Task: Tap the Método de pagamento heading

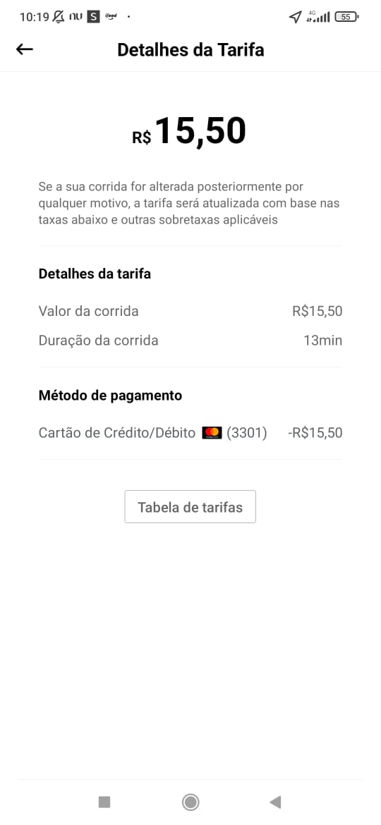Action: pos(111,396)
